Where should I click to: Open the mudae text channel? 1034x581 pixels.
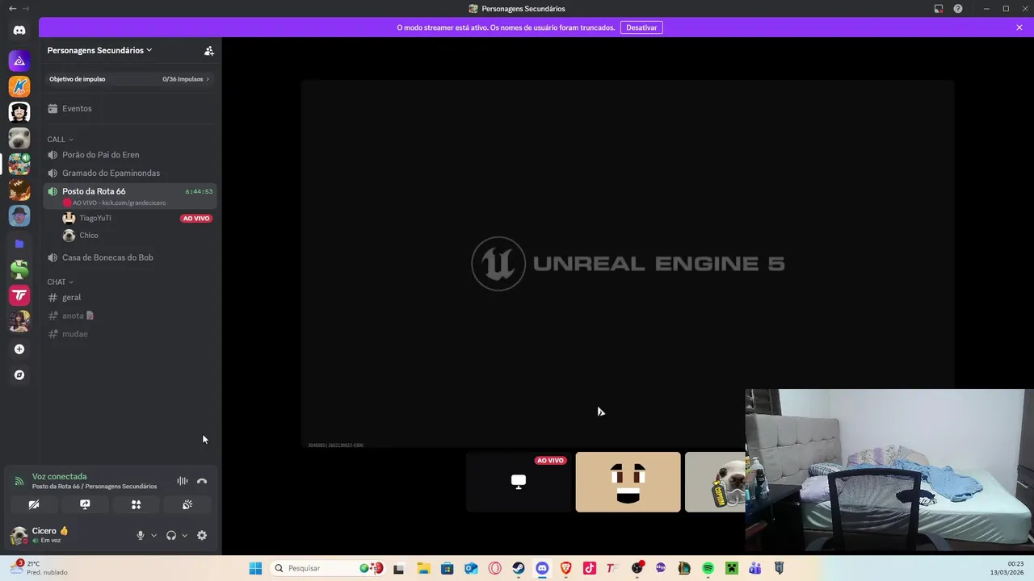[x=129, y=334]
